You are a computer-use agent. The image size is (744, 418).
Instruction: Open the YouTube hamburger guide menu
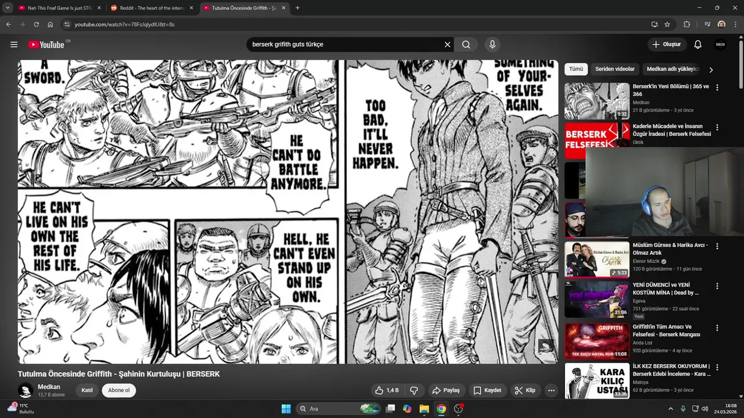click(x=14, y=45)
